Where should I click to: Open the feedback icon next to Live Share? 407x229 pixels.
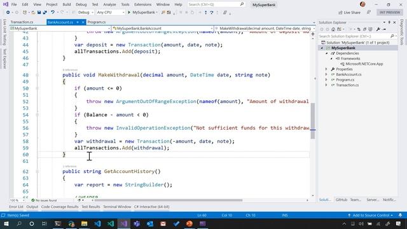coord(369,12)
